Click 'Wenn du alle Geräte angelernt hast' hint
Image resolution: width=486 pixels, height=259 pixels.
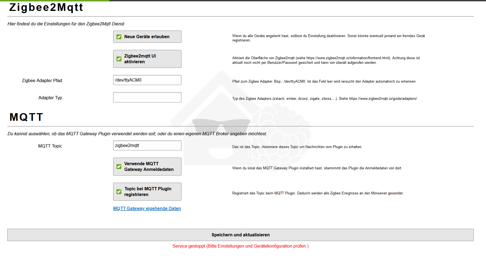[x=329, y=38]
